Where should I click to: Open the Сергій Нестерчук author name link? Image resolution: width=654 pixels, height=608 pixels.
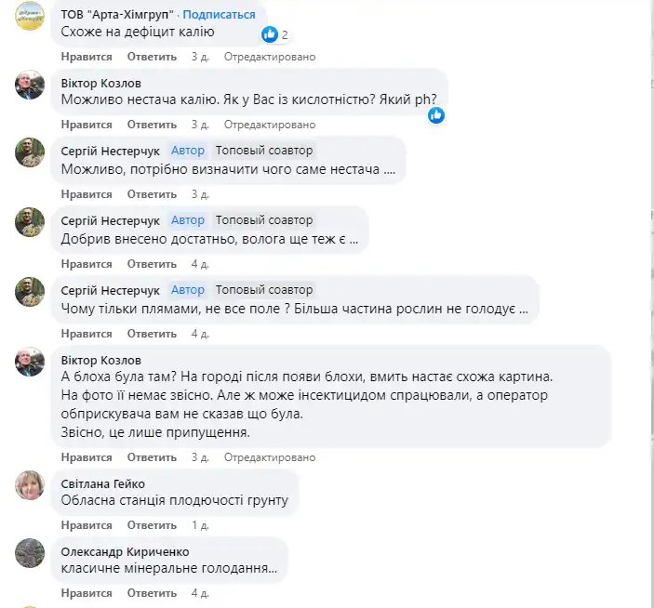click(110, 150)
